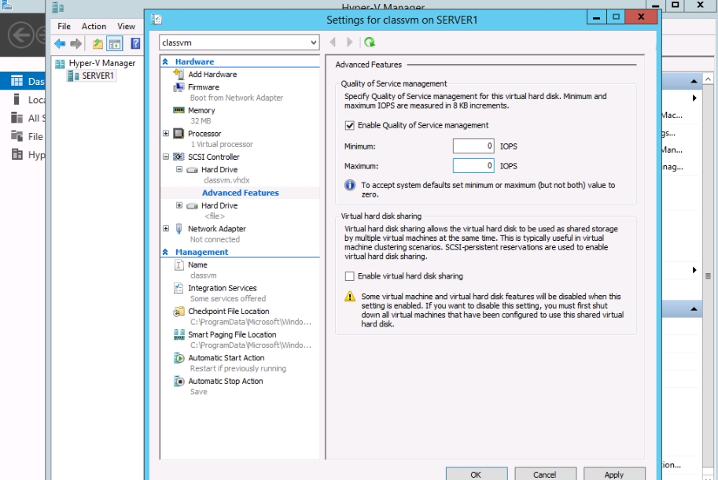Open the Action menu
Image resolution: width=718 pixels, height=480 pixels.
tap(94, 26)
